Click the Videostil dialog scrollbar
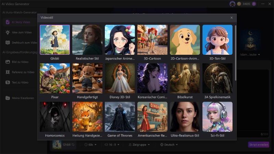This screenshot has width=274, height=154. point(235,53)
